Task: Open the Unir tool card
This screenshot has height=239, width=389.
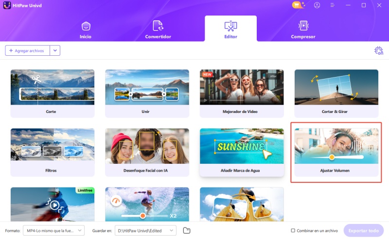Action: (147, 93)
